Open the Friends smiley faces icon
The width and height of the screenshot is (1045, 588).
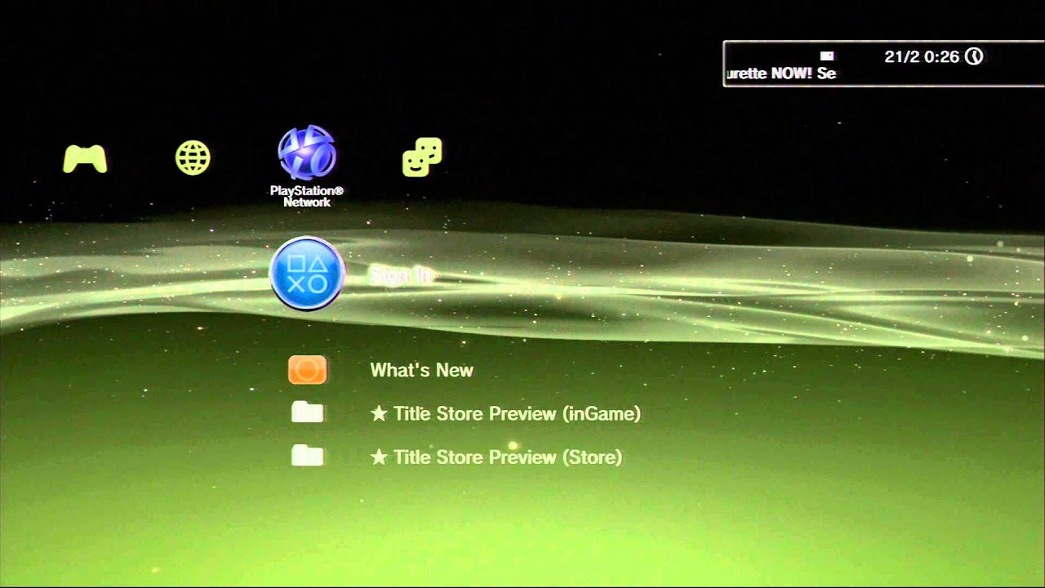click(422, 157)
